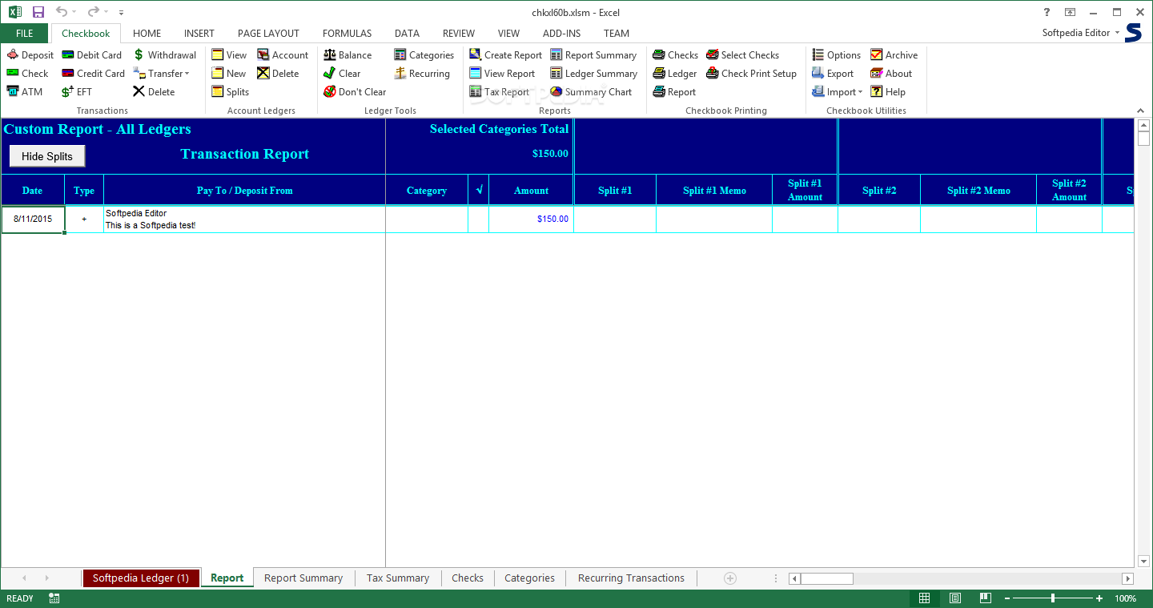The height and width of the screenshot is (608, 1153).
Task: Save the workbook from Quick Access
Action: point(38,12)
